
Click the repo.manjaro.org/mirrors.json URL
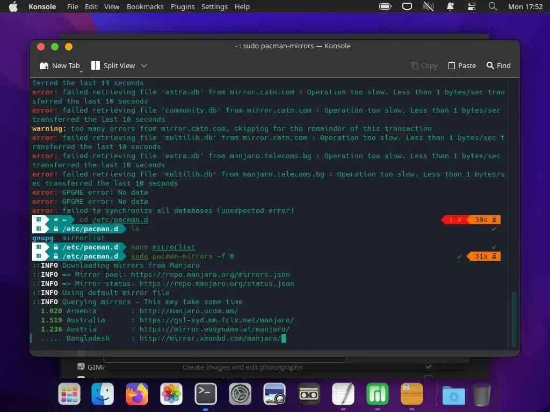(211, 274)
